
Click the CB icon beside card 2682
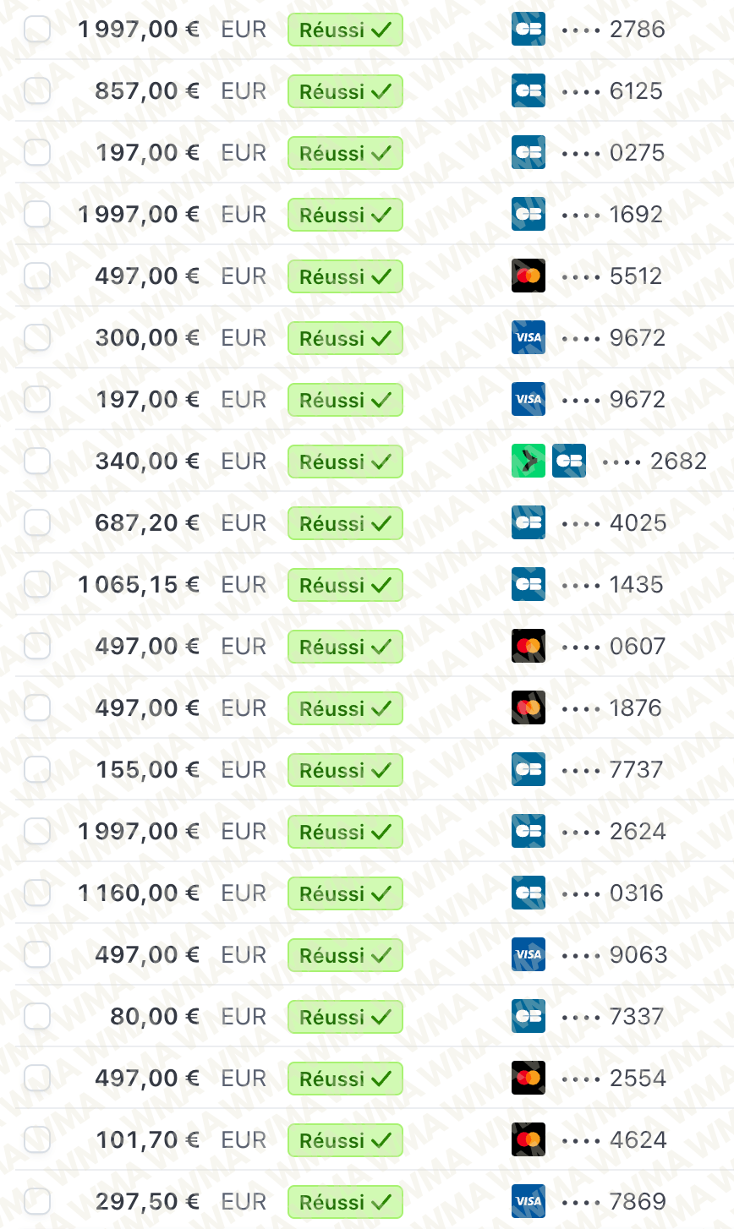pos(569,462)
